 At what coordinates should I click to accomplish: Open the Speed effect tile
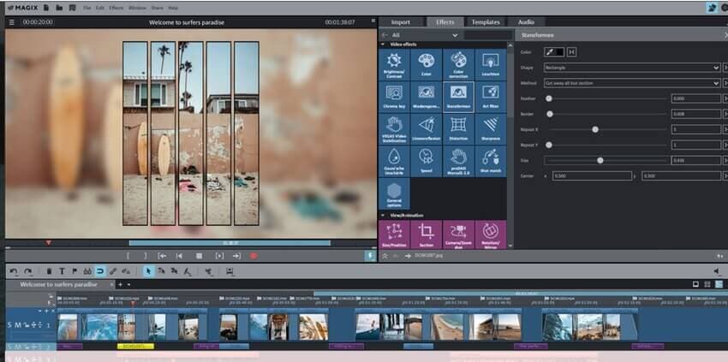point(427,161)
